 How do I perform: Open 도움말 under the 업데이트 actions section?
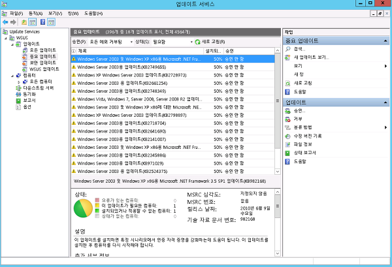pos(300,162)
